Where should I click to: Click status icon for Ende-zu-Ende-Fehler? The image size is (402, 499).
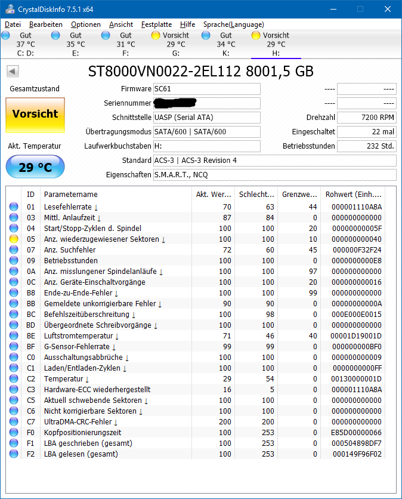(x=14, y=293)
